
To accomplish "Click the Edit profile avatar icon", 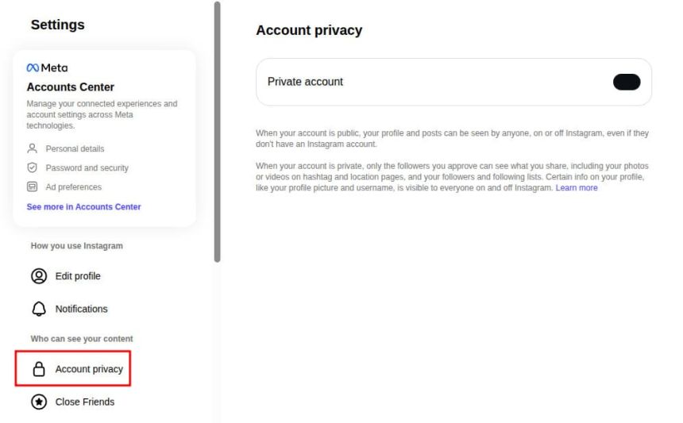I will [38, 276].
